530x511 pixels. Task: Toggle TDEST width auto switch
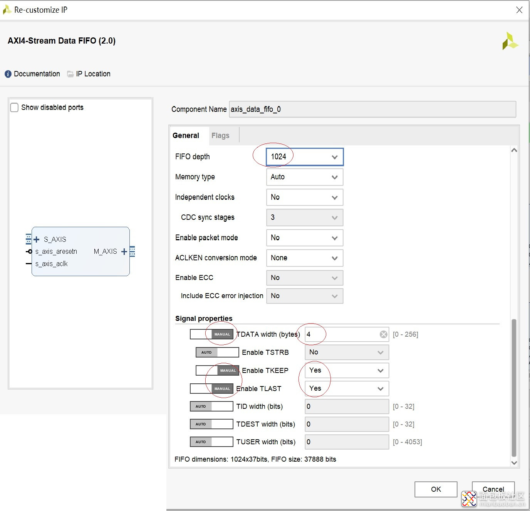pos(211,424)
